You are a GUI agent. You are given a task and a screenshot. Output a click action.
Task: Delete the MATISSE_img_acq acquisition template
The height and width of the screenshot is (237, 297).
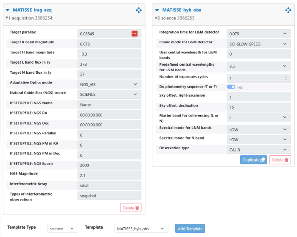[131, 208]
